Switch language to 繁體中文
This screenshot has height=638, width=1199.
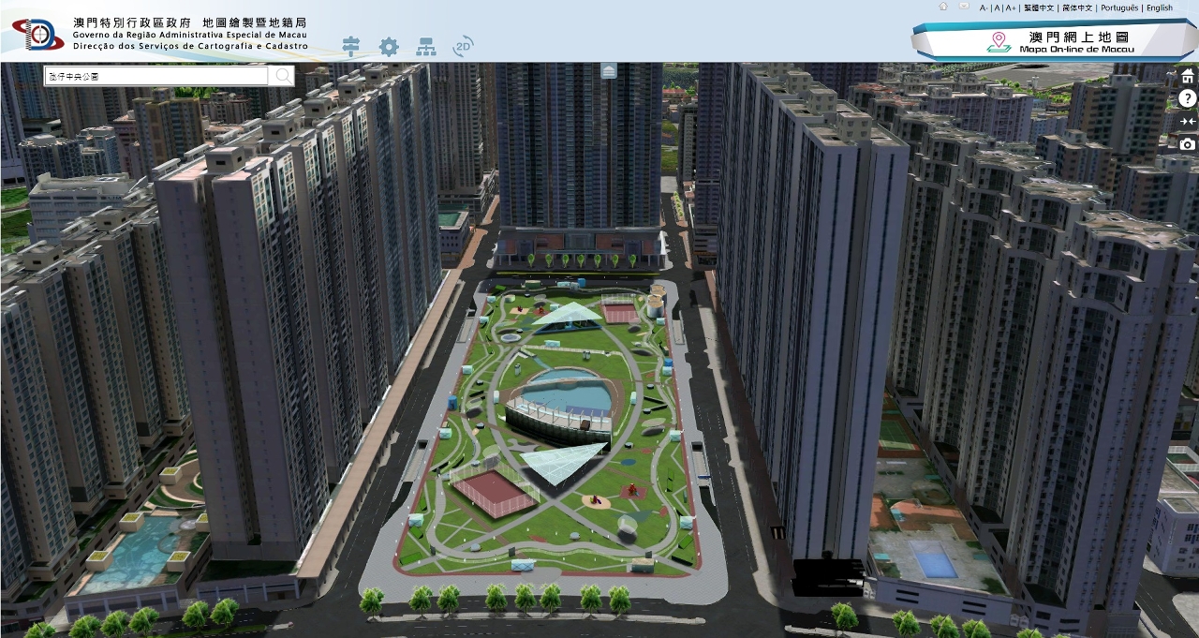click(1038, 8)
